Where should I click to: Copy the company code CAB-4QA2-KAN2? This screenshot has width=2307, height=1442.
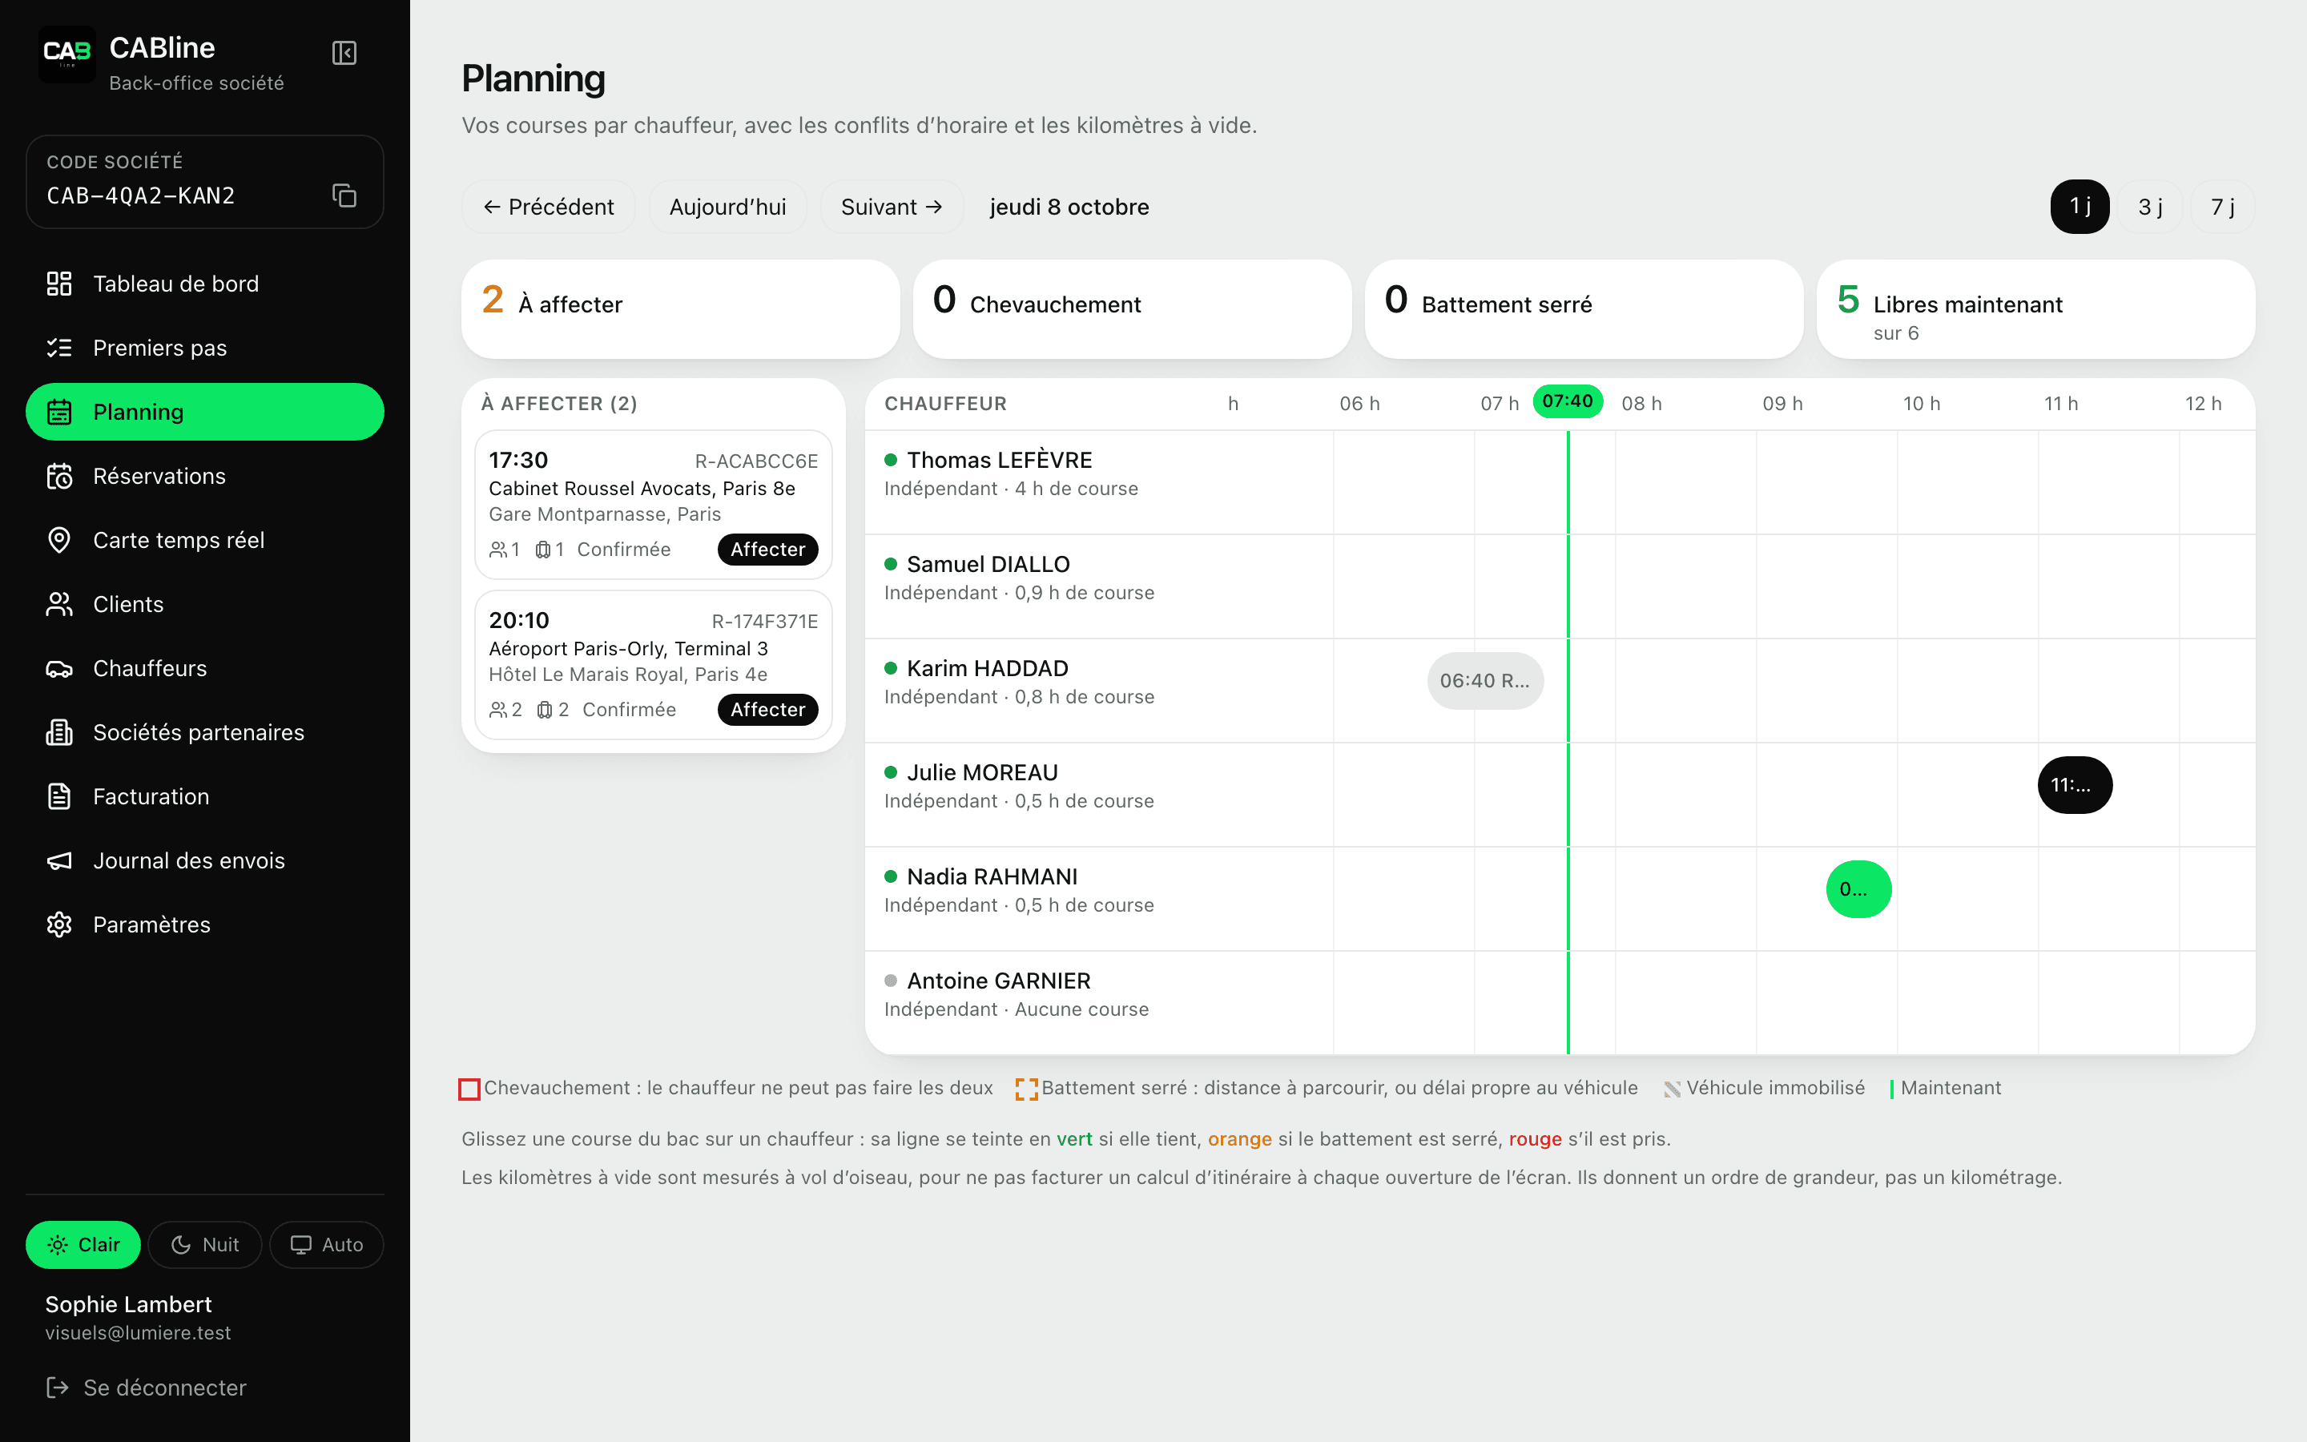tap(344, 195)
